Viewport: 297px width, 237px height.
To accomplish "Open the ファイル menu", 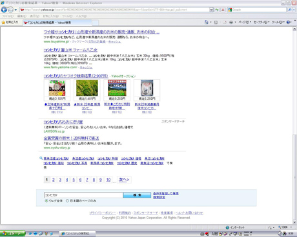I will pos(8,16).
